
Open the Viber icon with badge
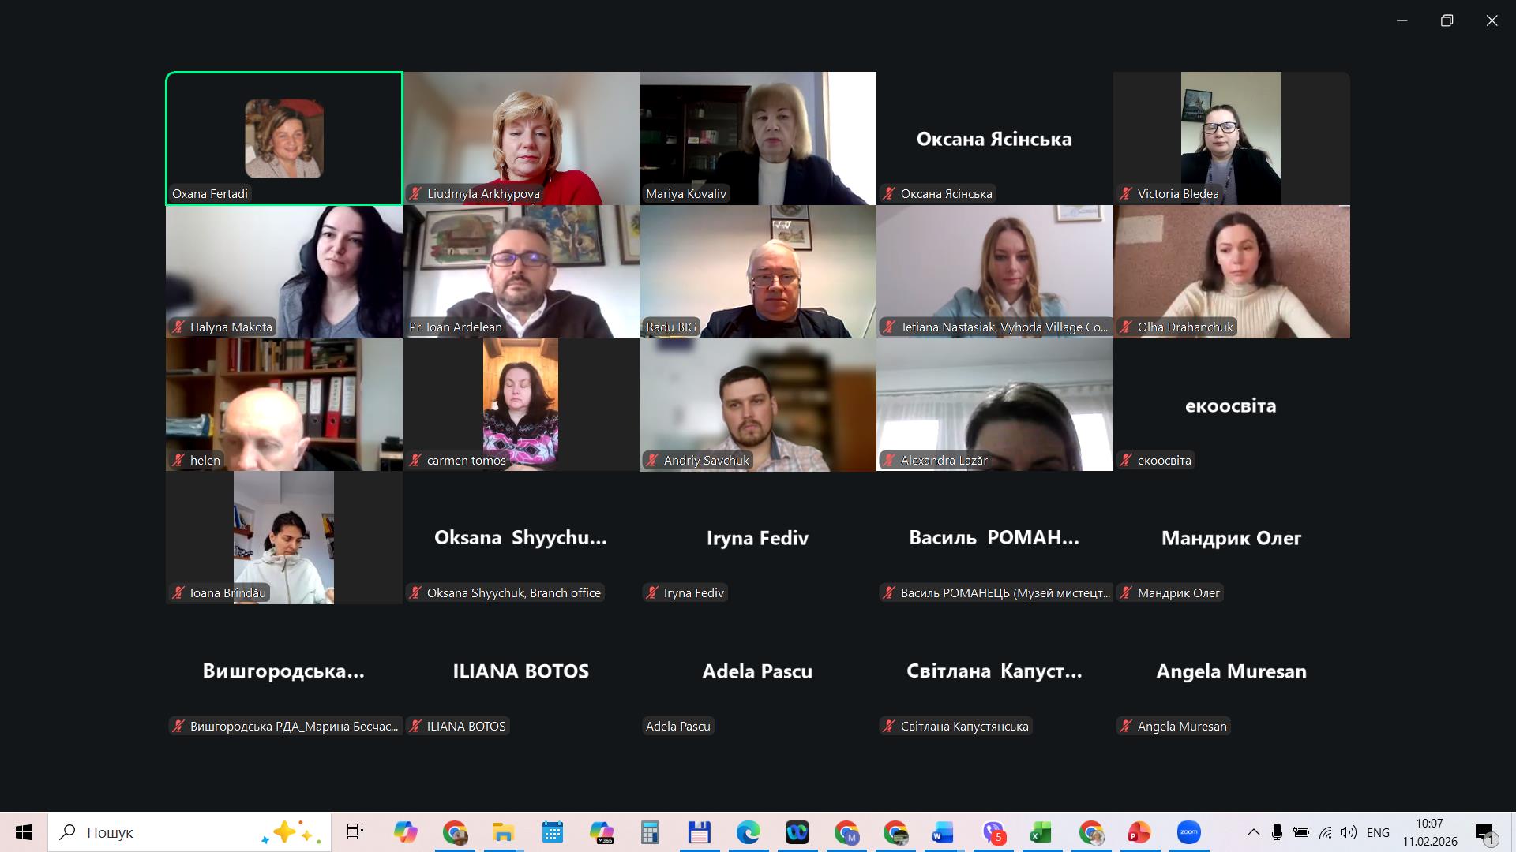pos(993,832)
